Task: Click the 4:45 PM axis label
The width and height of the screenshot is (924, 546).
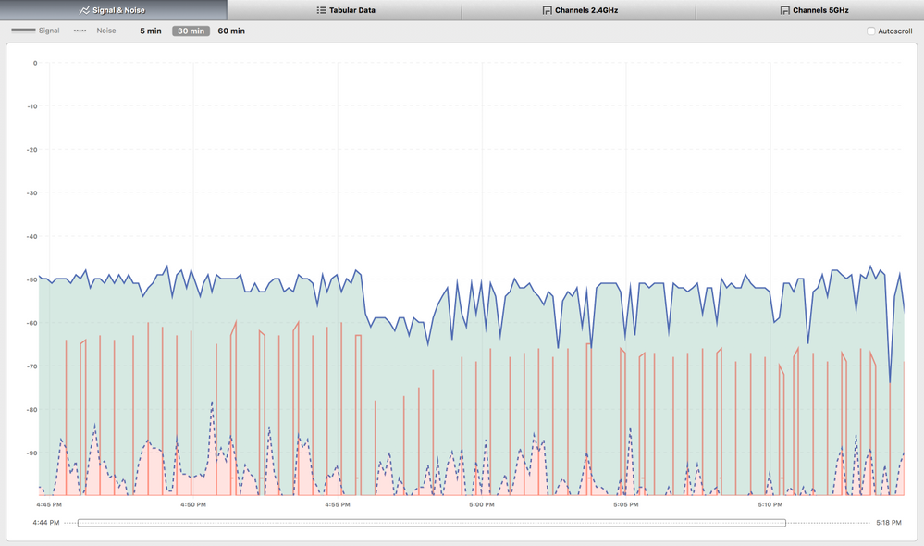Action: [49, 504]
